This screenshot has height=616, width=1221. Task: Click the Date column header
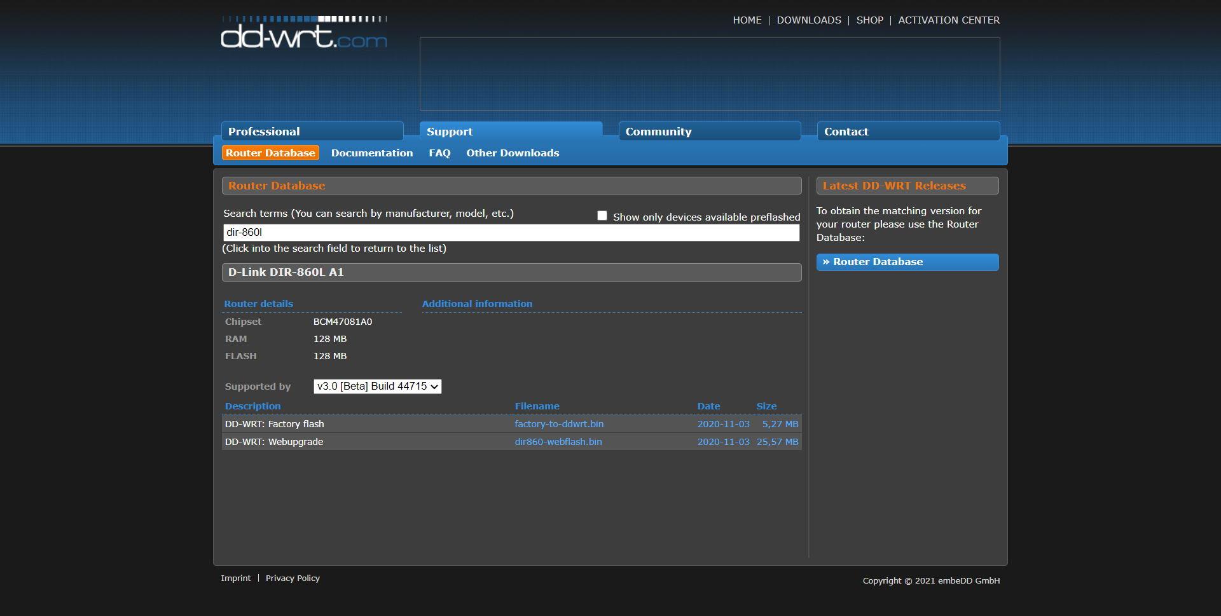[x=708, y=406]
